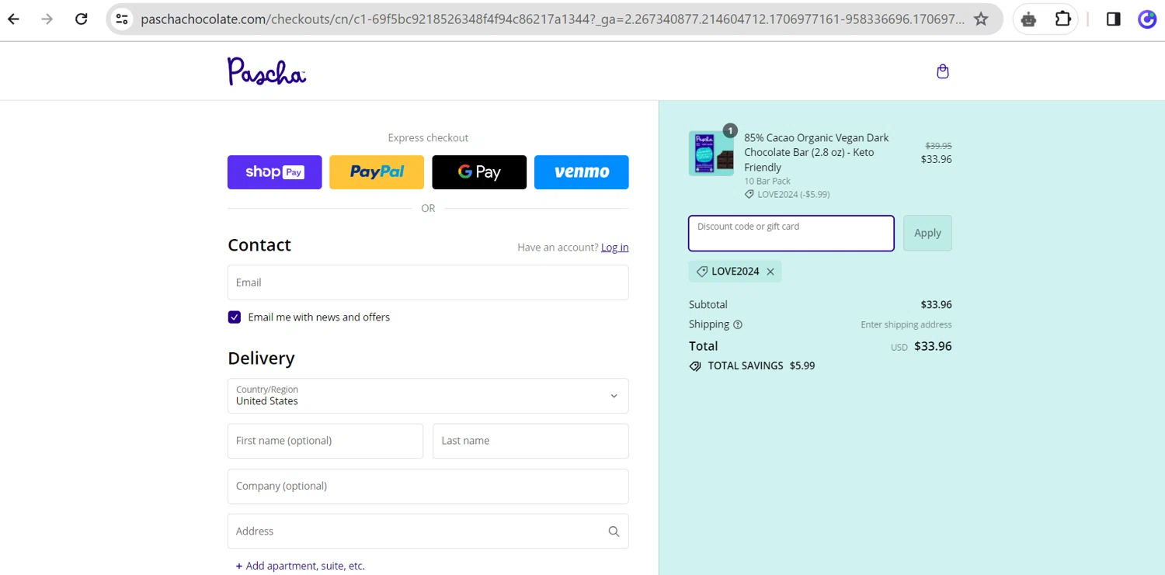Uncheck Email me with news and offers
This screenshot has height=575, width=1165.
tap(235, 317)
